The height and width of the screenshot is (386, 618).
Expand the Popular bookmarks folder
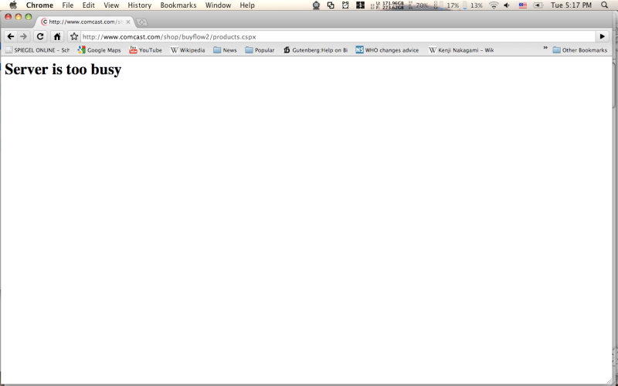(x=260, y=50)
